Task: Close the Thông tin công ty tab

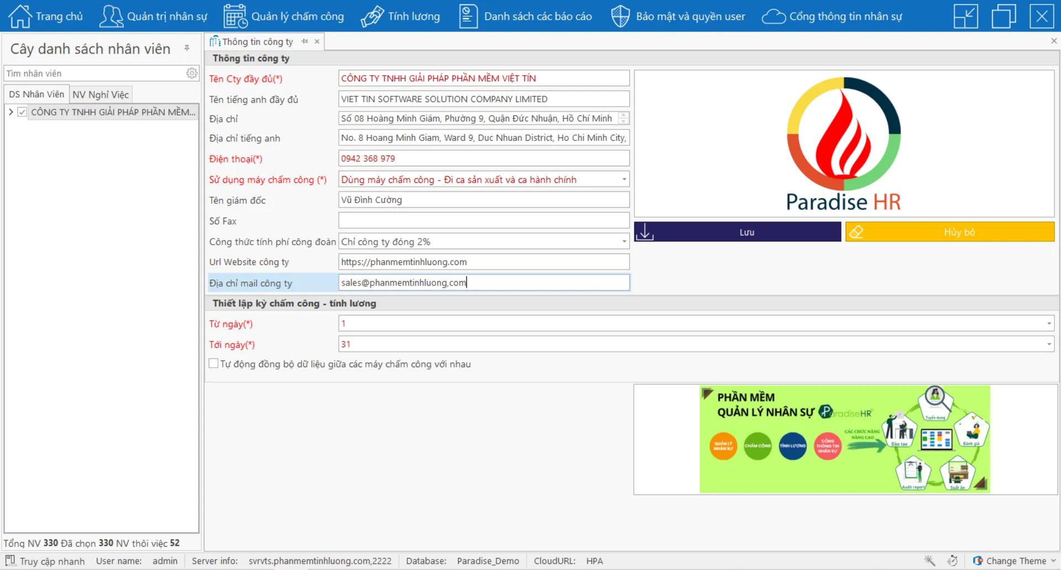Action: click(x=317, y=41)
